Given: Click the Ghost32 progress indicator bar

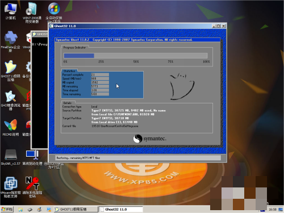Looking at the screenshot, I should point(135,56).
